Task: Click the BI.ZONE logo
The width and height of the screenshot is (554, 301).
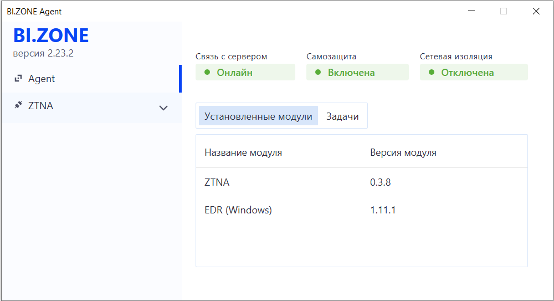Action: click(x=51, y=35)
